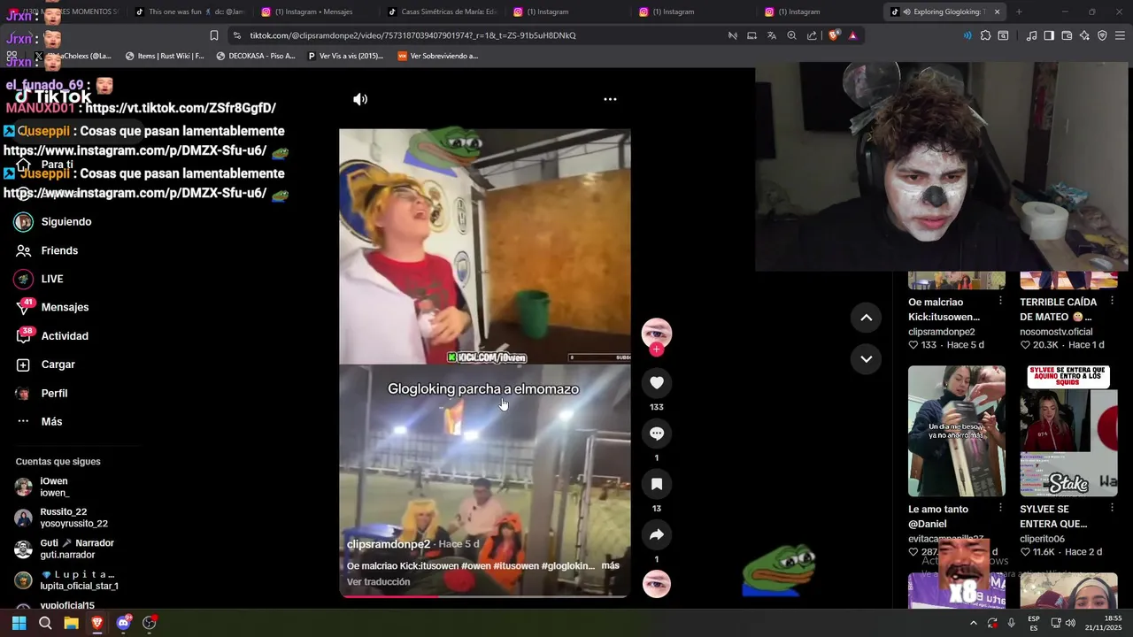Open the media playlist music note icon
This screenshot has width=1133, height=637.
[1031, 35]
